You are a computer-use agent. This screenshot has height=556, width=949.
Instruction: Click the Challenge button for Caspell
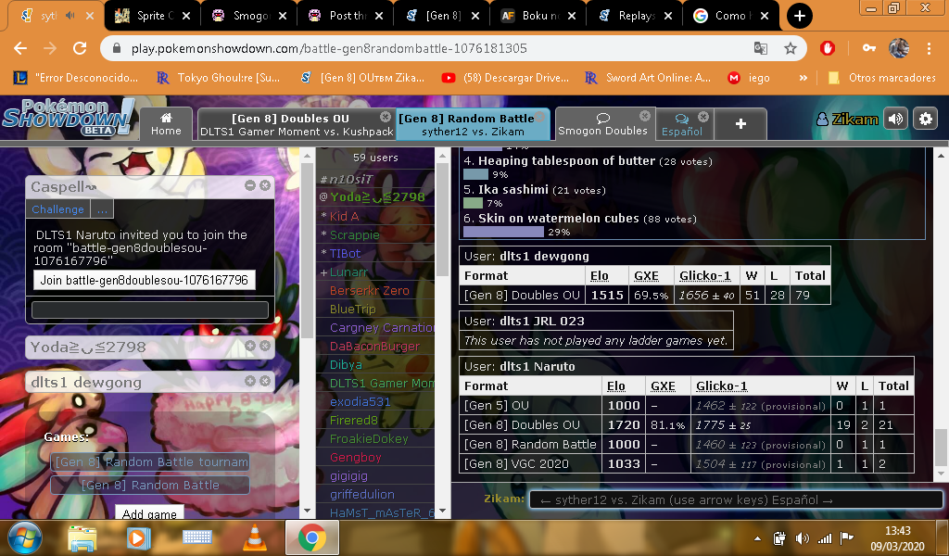58,209
